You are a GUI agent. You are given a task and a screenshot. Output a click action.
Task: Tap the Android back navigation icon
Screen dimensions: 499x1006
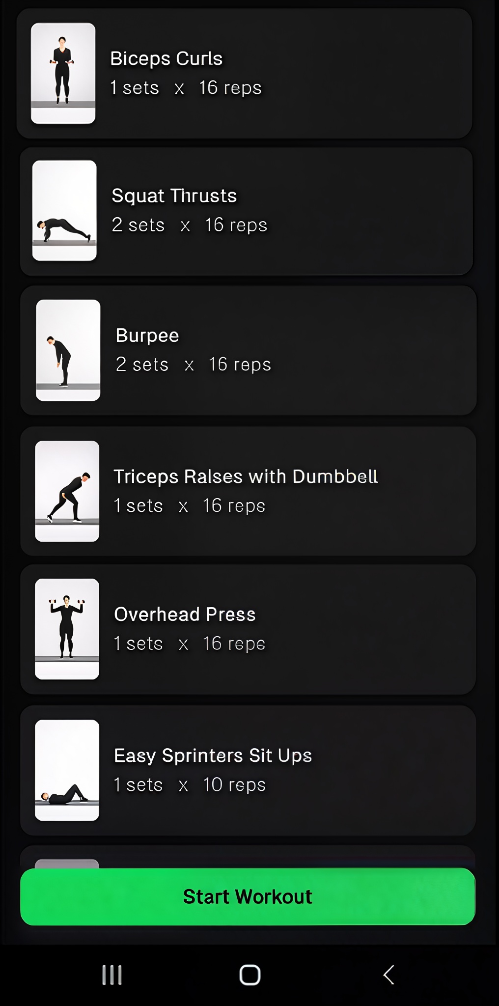(388, 975)
